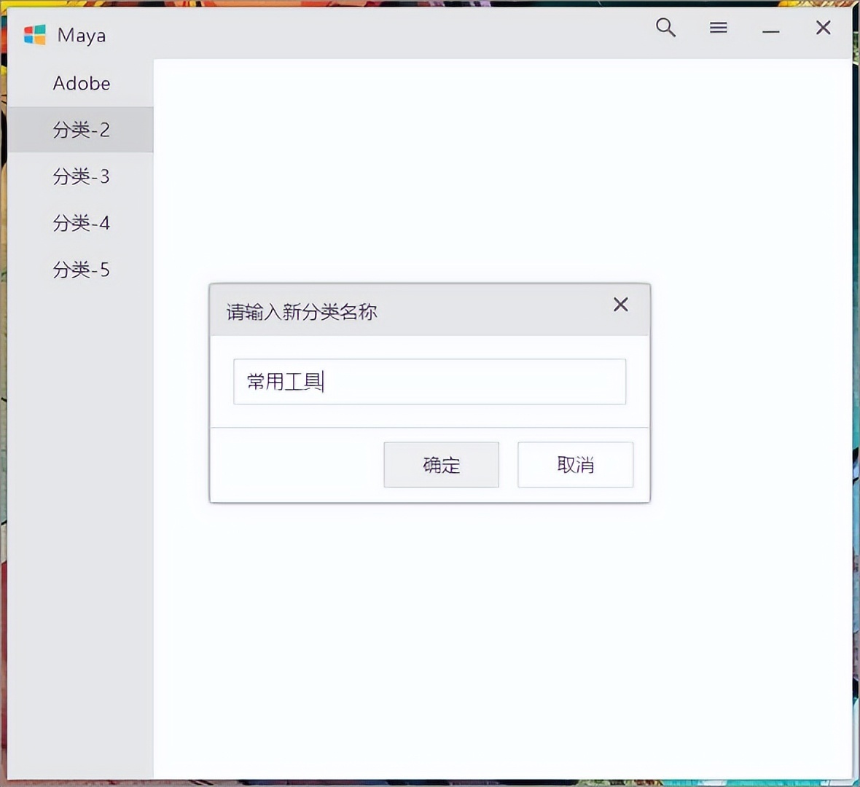Close the dialog using its X icon
Image resolution: width=860 pixels, height=787 pixels.
pos(620,305)
